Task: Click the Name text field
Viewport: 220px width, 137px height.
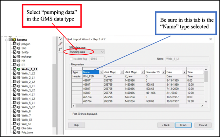Action: pos(187,59)
